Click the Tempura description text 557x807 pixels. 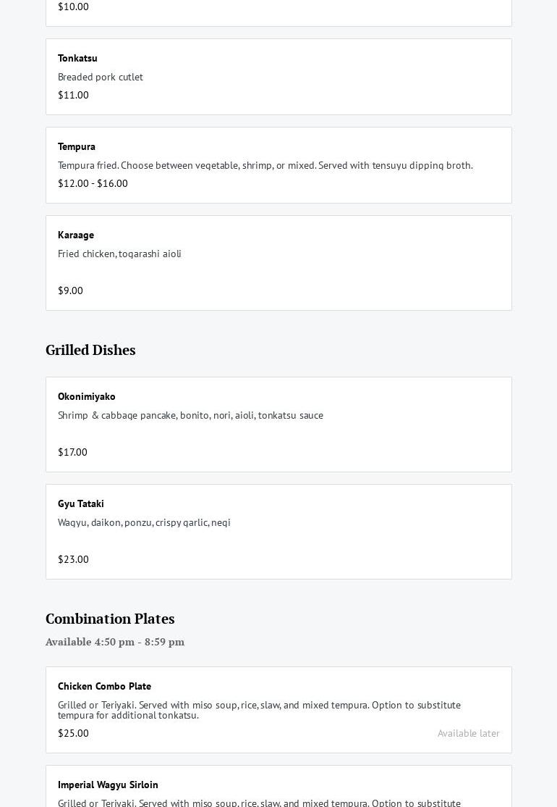click(x=265, y=165)
